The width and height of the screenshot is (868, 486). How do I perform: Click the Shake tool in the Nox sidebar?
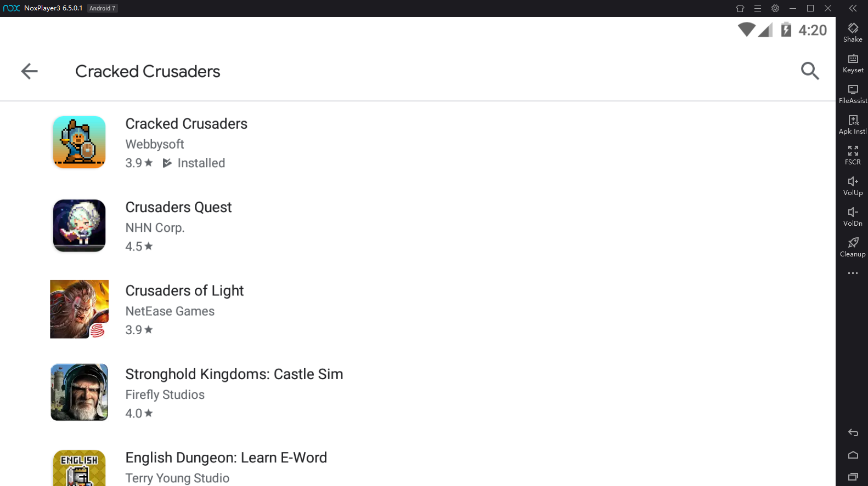point(853,33)
